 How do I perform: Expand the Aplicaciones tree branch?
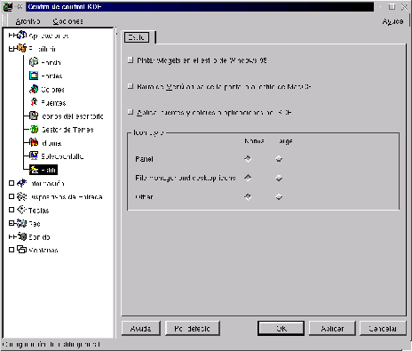[x=12, y=36]
